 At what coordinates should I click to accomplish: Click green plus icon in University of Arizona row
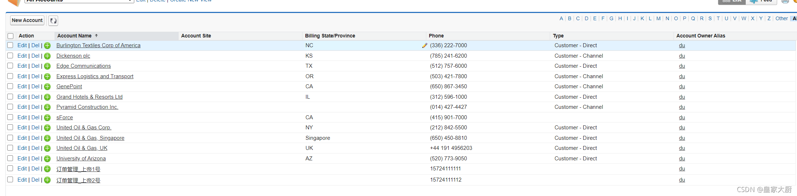pyautogui.click(x=47, y=159)
